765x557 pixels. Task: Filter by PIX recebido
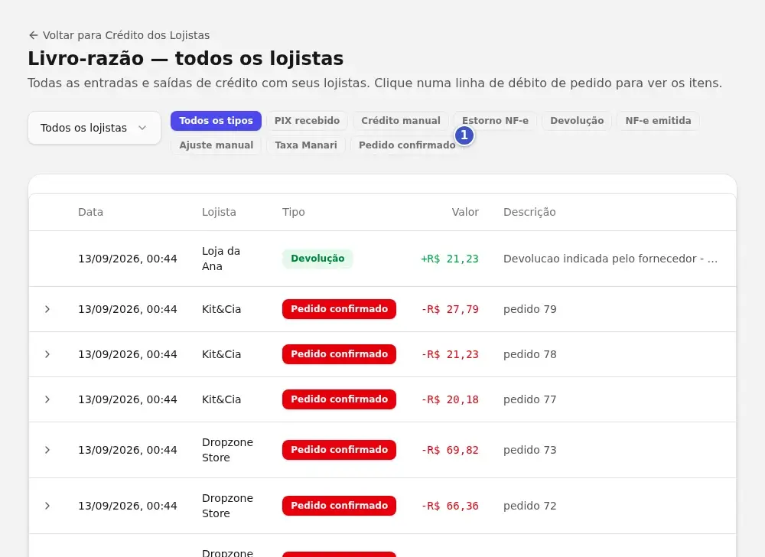pos(307,120)
